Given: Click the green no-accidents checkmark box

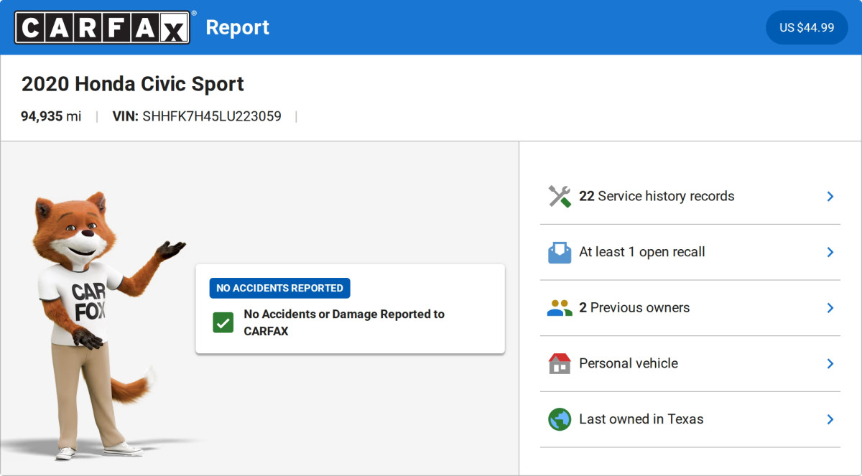Looking at the screenshot, I should 223,322.
